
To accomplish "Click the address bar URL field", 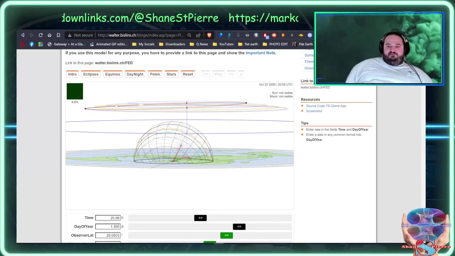I will (x=141, y=35).
